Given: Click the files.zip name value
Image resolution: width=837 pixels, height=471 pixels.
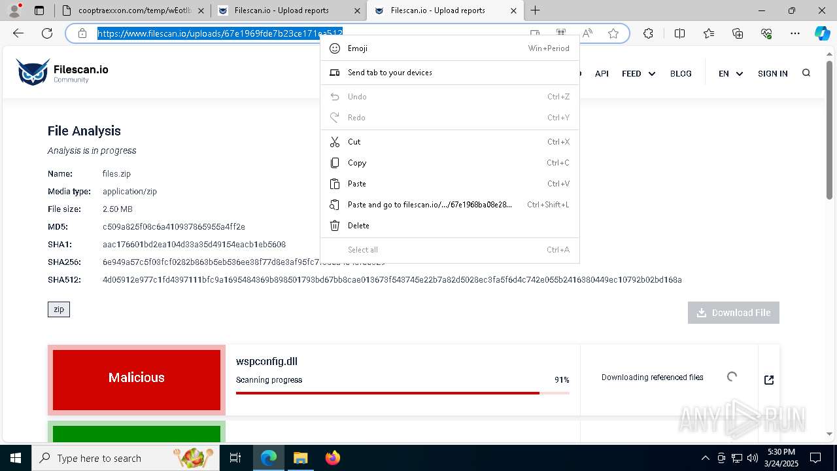Looking at the screenshot, I should pos(116,174).
